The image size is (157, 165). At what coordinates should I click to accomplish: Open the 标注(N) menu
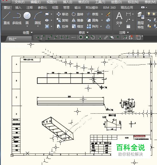coord(133,2)
